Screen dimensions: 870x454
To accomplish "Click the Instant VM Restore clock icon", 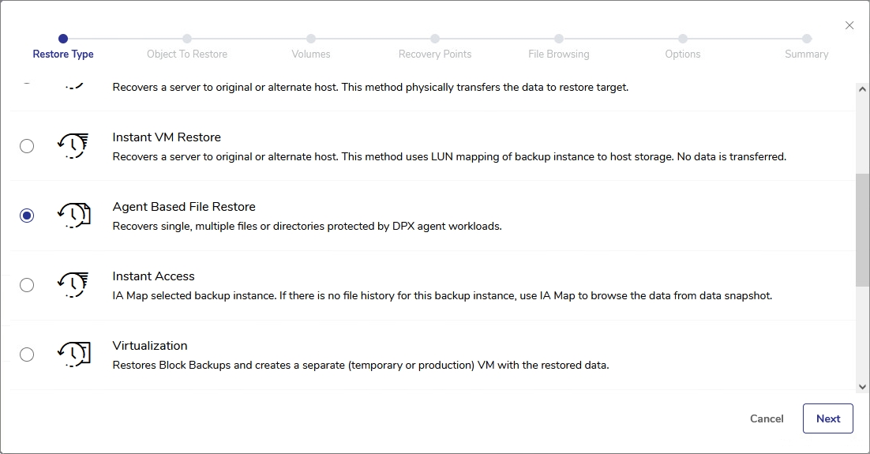I will tap(73, 146).
